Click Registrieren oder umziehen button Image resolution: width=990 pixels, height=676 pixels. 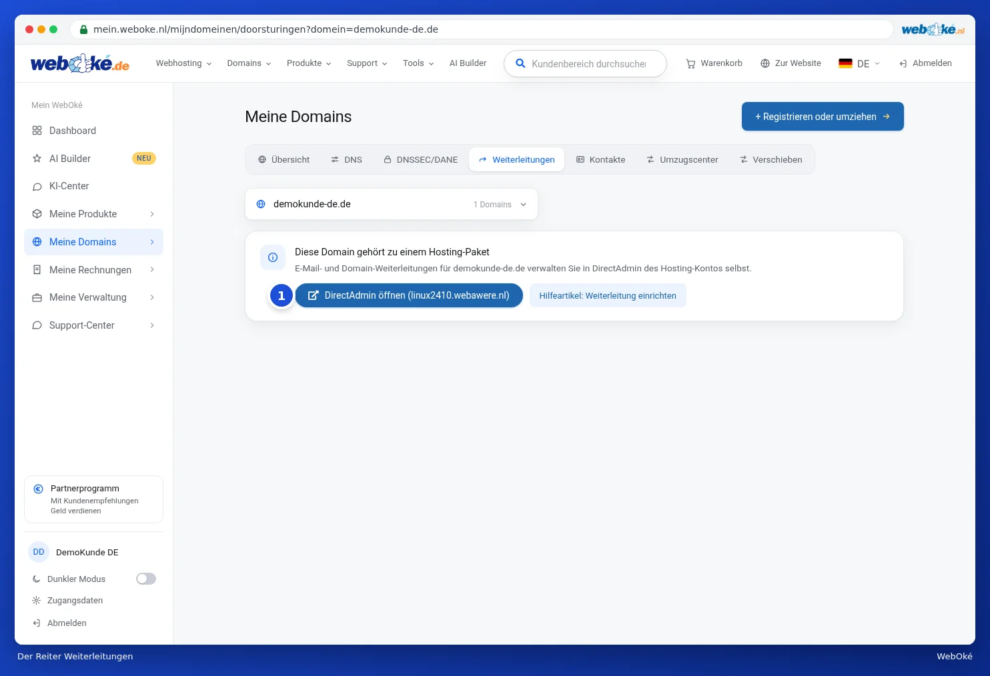823,117
